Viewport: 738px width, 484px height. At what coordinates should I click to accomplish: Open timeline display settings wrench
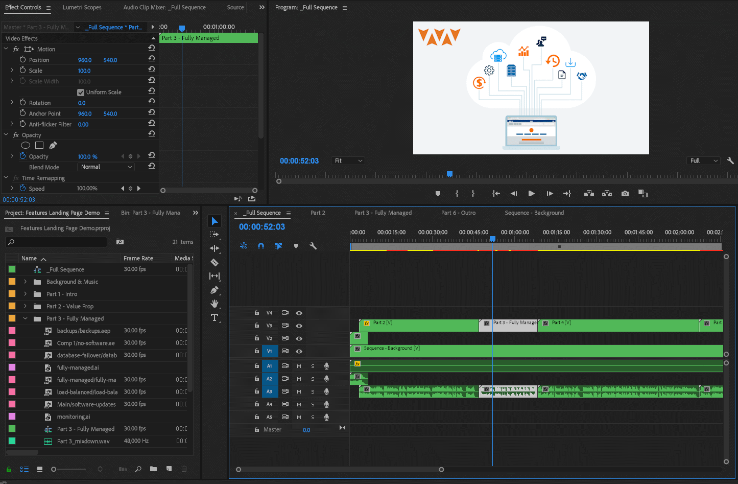pyautogui.click(x=313, y=246)
